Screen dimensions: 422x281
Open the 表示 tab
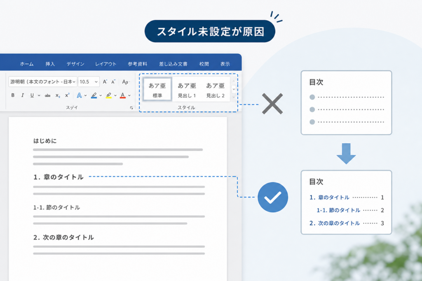pyautogui.click(x=225, y=64)
